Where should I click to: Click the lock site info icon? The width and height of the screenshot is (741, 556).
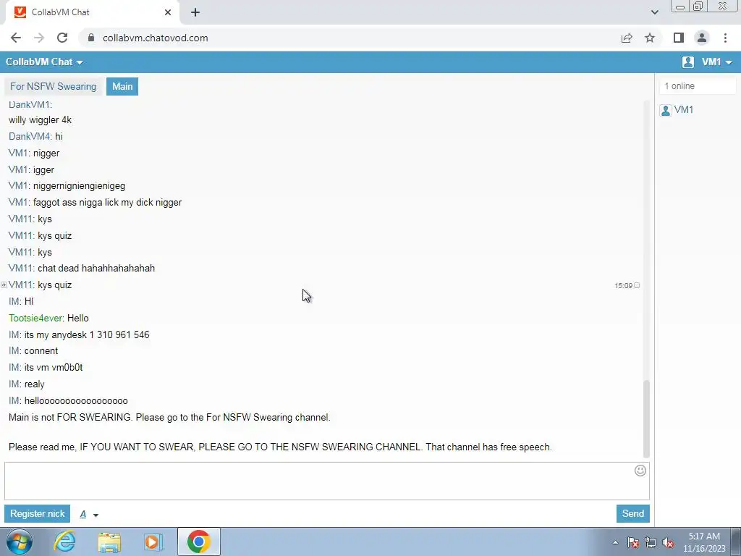[x=91, y=38]
